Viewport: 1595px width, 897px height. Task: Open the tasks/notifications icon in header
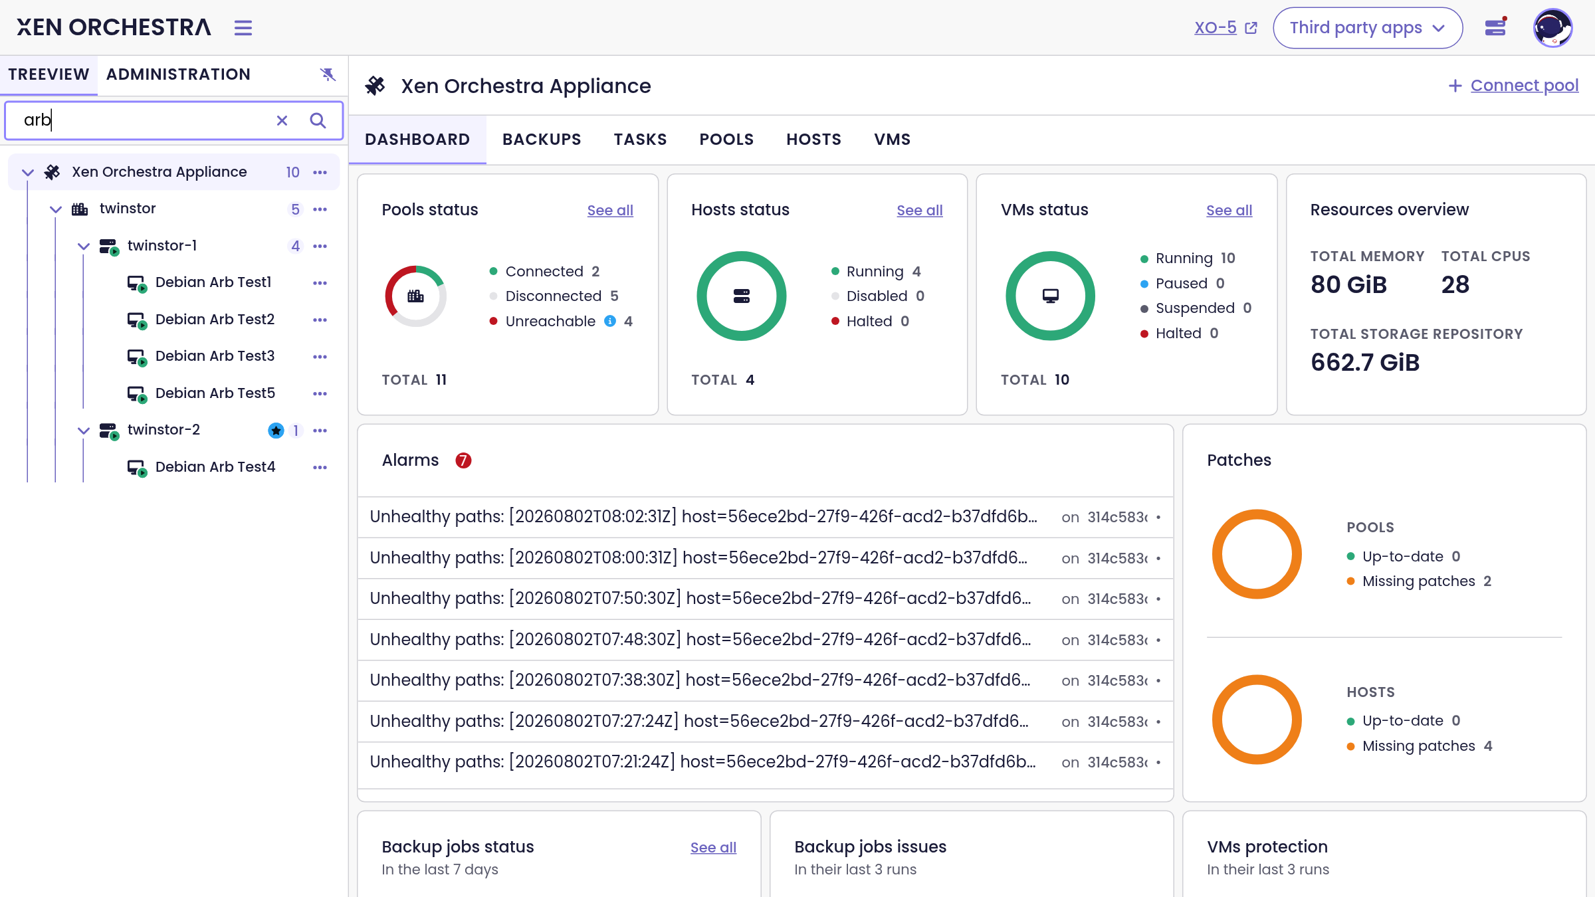tap(1495, 27)
